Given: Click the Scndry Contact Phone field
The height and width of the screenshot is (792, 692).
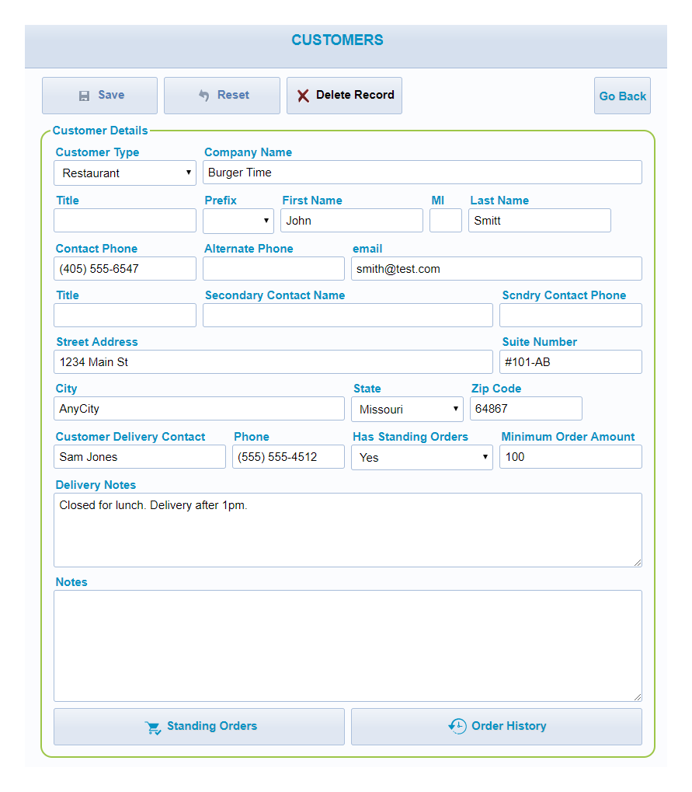Looking at the screenshot, I should [x=571, y=316].
